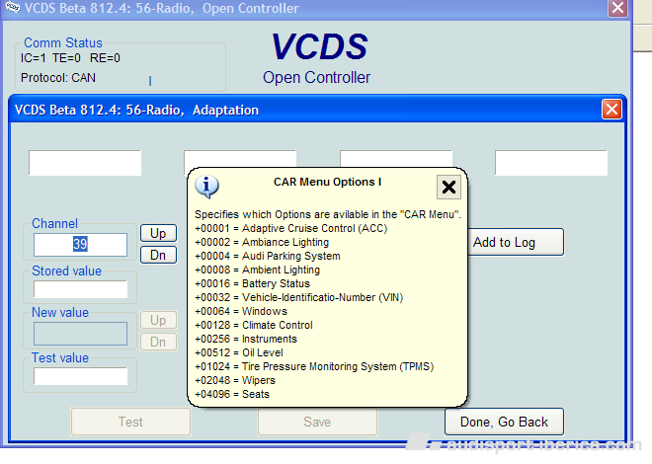Image resolution: width=652 pixels, height=464 pixels.
Task: Select the '+00001 = Adaptive Cruise Control (ACC)' line
Action: [290, 228]
